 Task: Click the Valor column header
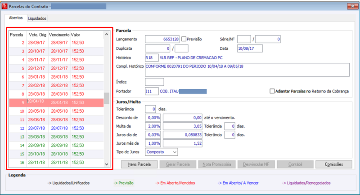point(87,35)
